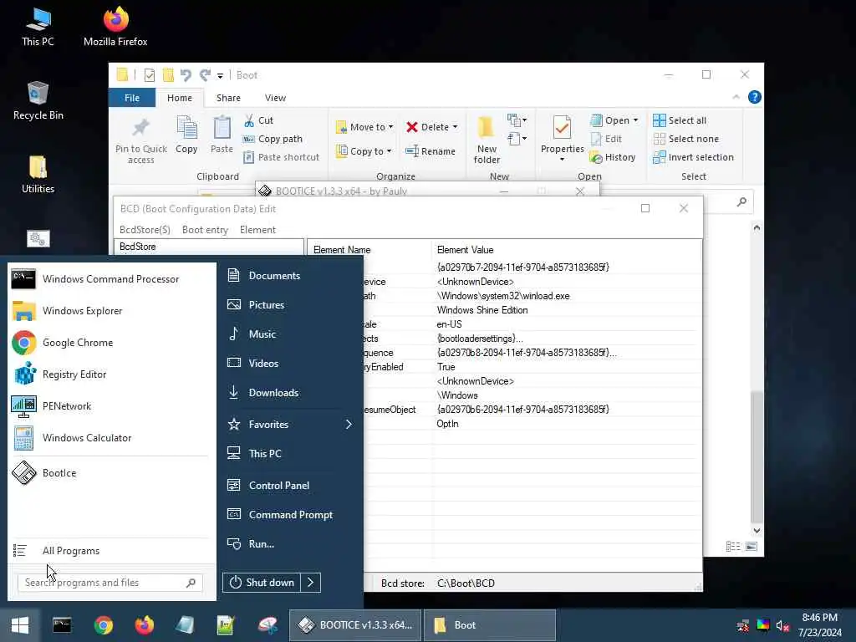Open Properties in ribbon

click(x=563, y=140)
